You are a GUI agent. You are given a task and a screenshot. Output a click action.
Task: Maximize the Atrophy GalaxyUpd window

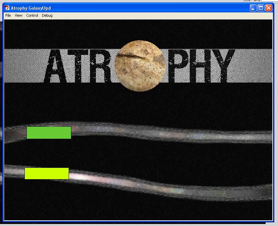coord(261,8)
